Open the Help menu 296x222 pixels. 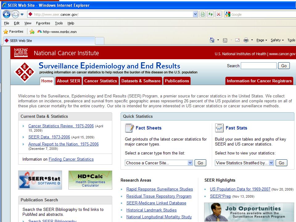click(x=71, y=23)
